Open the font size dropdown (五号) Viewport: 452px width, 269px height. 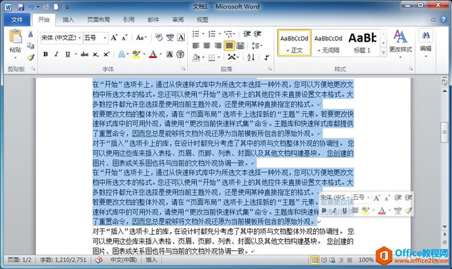(x=105, y=38)
